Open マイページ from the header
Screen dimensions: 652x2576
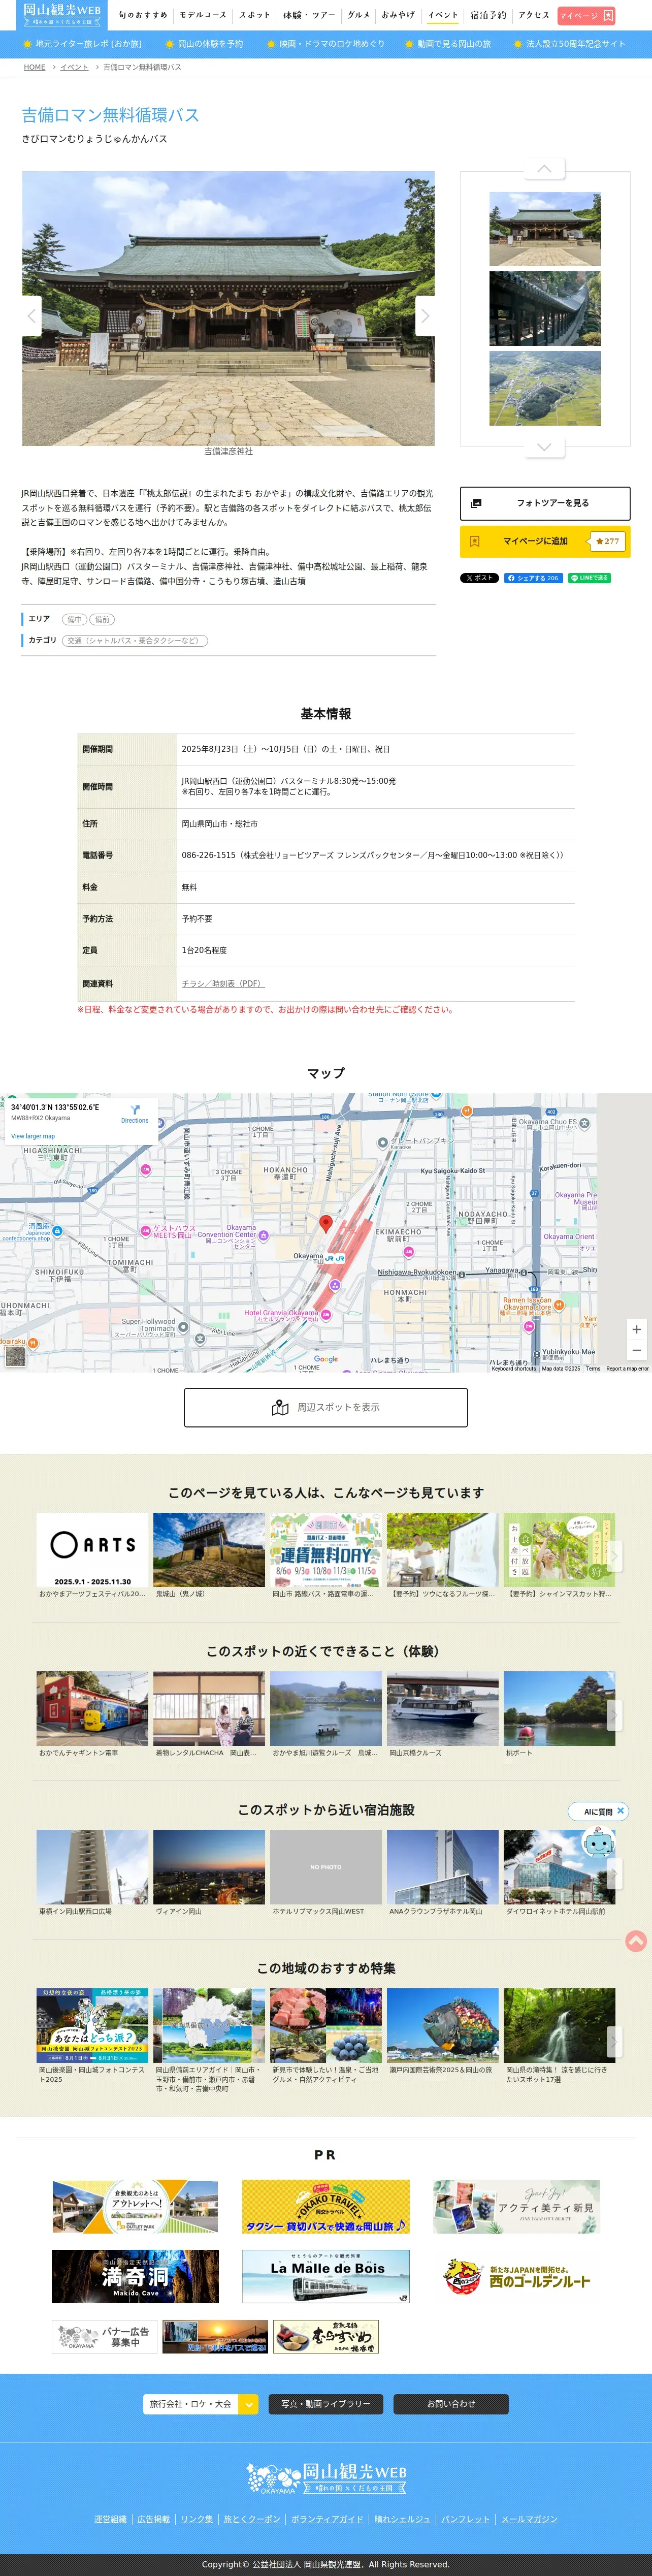click(586, 15)
